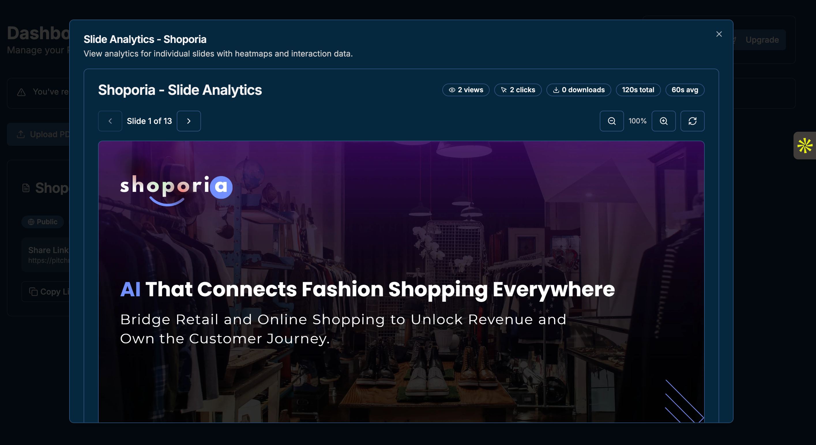Click the Shoporia slide preview image
This screenshot has height=445, width=816.
[401, 282]
